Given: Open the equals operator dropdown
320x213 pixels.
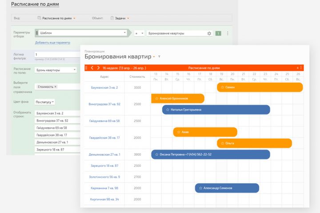Looking at the screenshot, I should pyautogui.click(x=139, y=33).
